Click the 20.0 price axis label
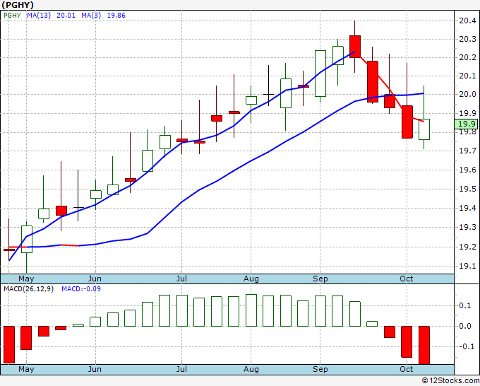This screenshot has height=386, width=480. click(x=467, y=95)
